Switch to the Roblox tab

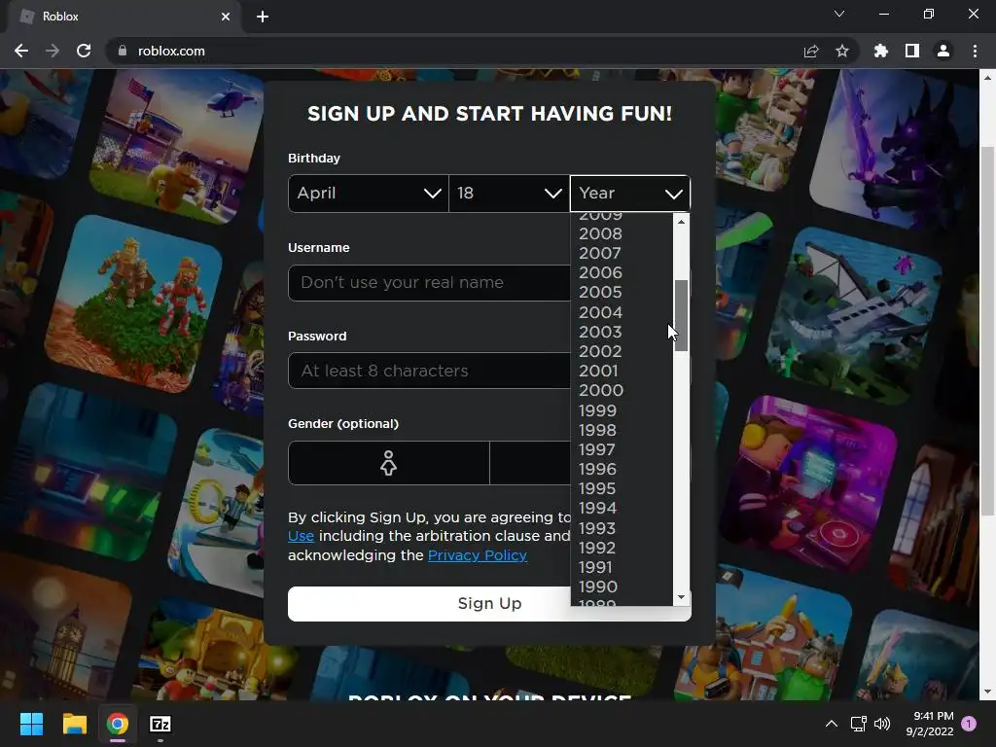[124, 17]
